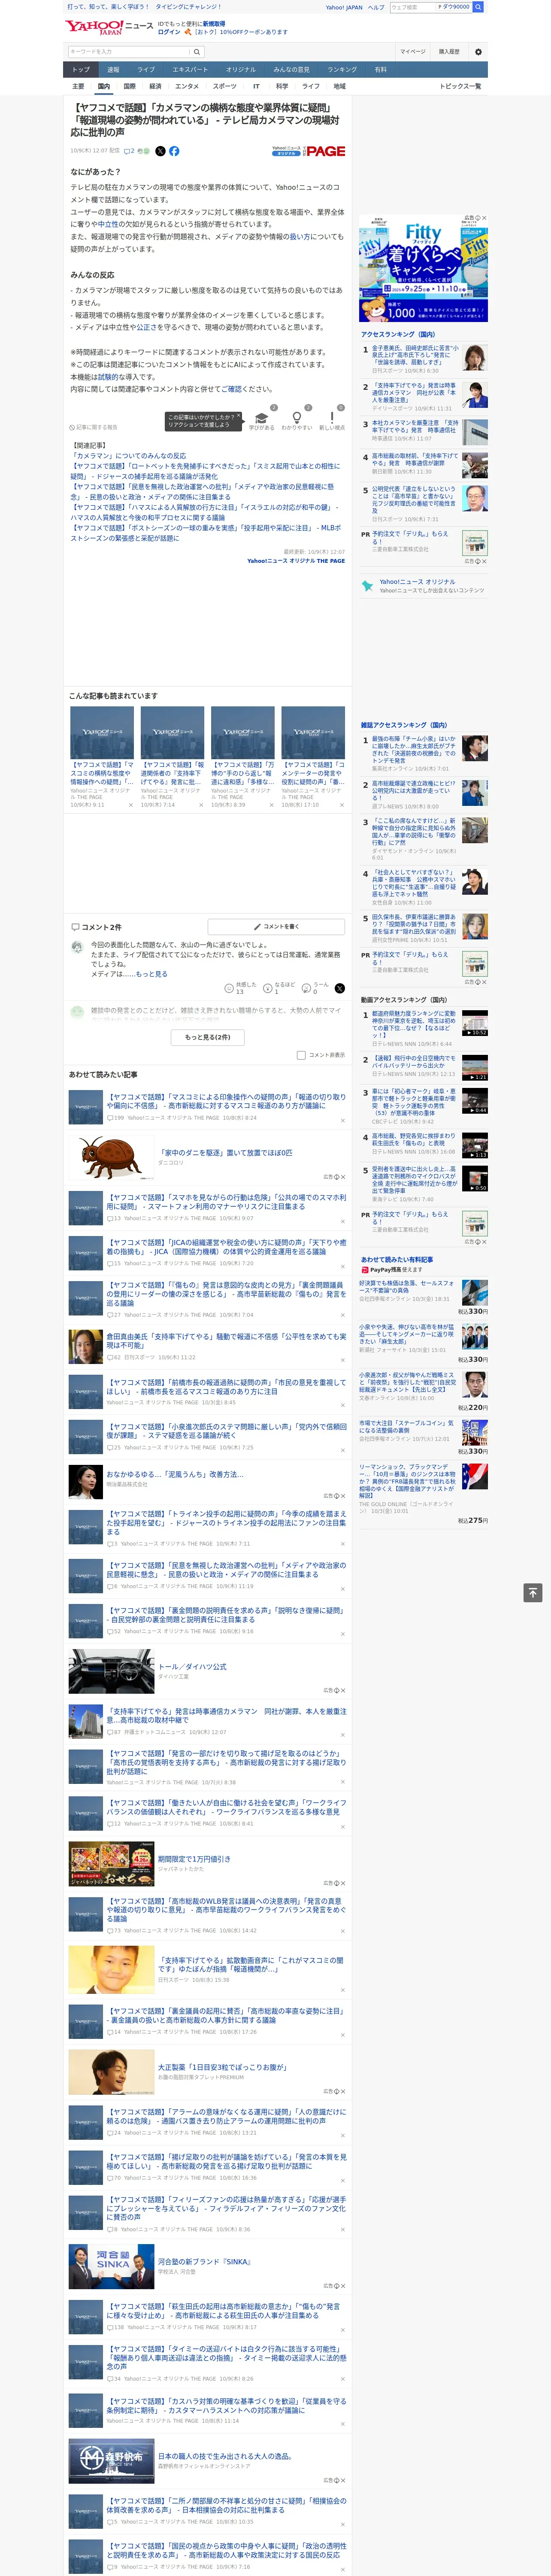The height and width of the screenshot is (2576, 551).
Task: Close the Fitty advertisement via X icon
Action: coord(484,218)
